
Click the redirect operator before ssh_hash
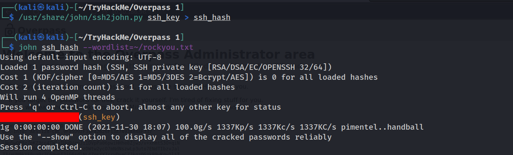(186, 17)
